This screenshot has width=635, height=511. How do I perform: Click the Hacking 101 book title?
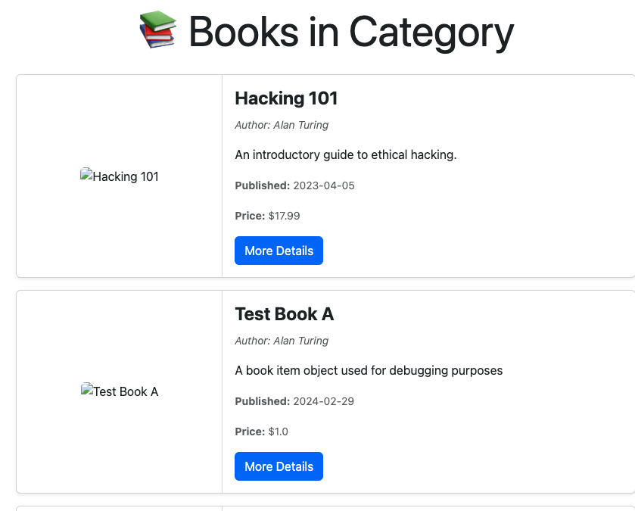pyautogui.click(x=286, y=98)
